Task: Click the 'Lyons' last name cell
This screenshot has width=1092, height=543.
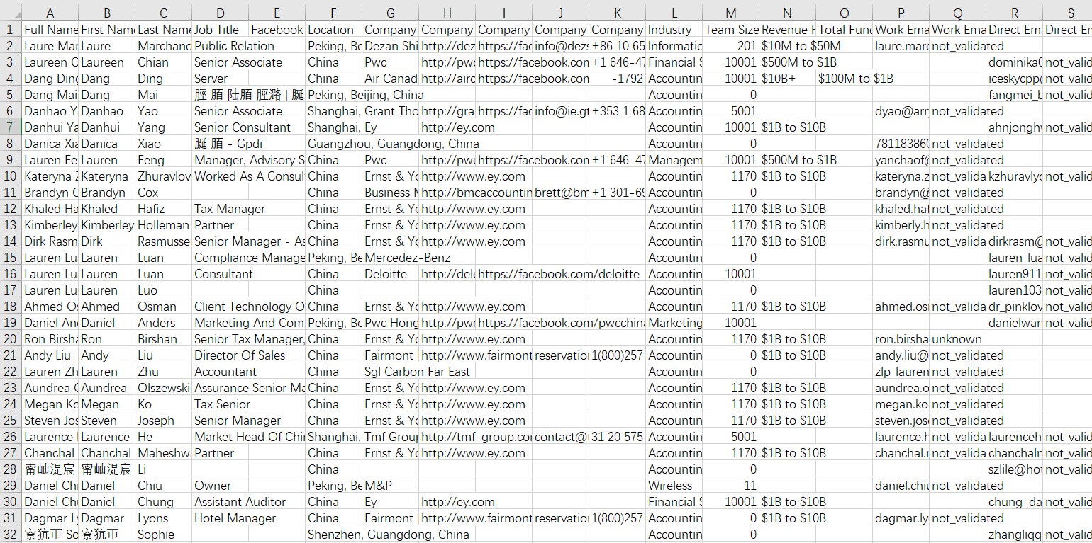Action: [x=163, y=518]
